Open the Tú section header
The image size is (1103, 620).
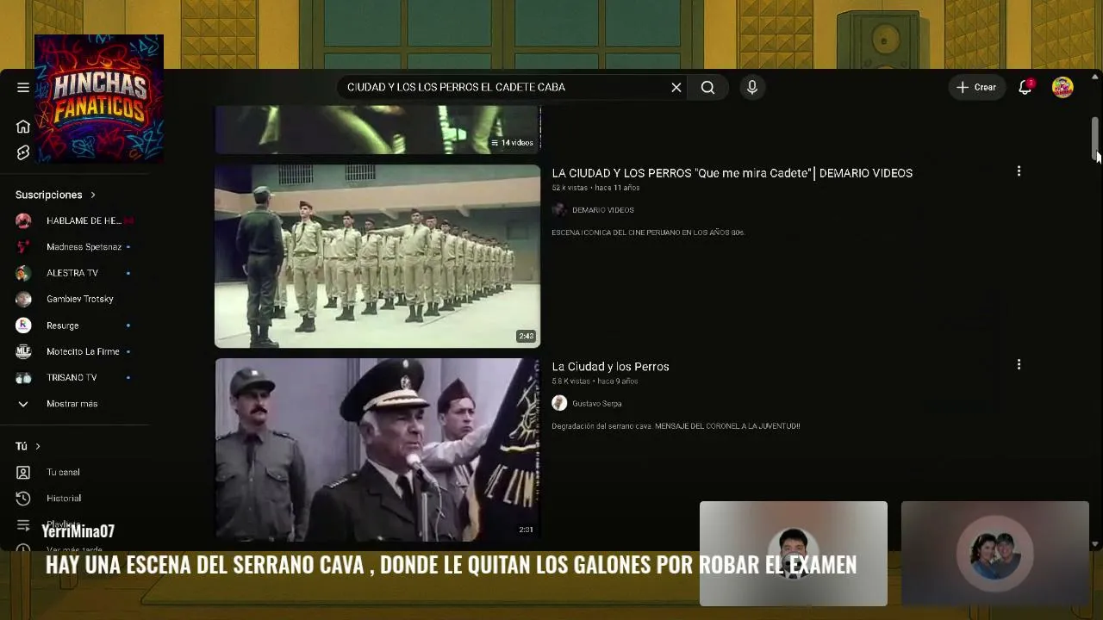[x=28, y=446]
